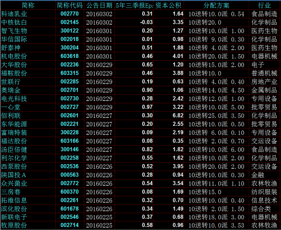Click the capital reserve value 6.82
Viewport: 281px width, 230px height.
(x=178, y=115)
